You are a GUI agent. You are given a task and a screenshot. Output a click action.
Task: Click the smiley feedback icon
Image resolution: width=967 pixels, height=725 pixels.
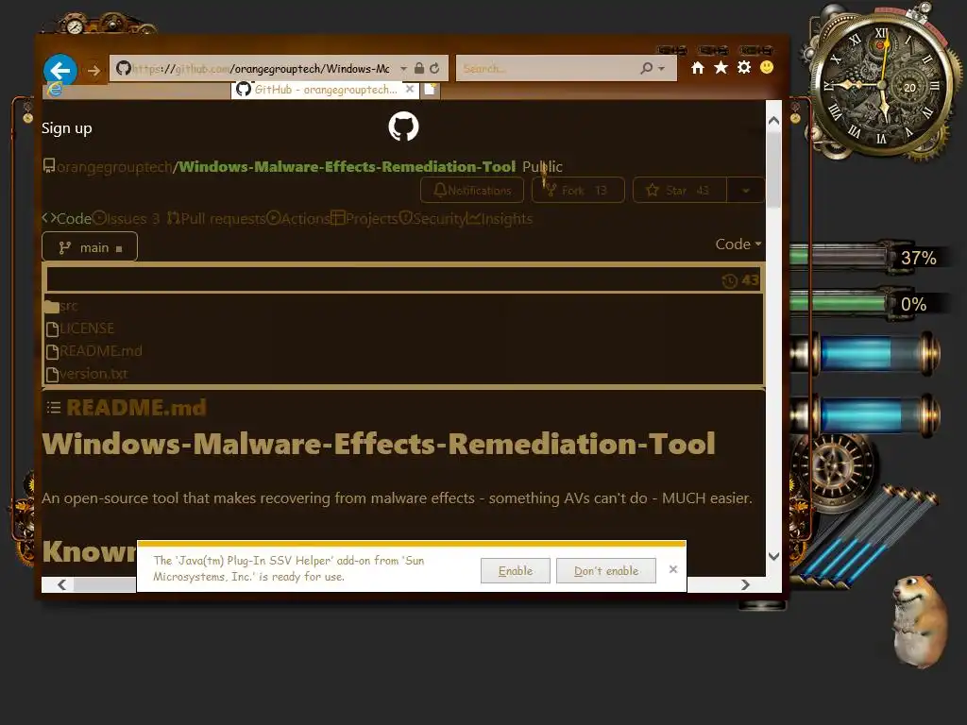(x=767, y=67)
